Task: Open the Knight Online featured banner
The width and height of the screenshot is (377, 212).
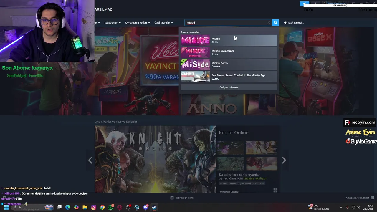Action: point(155,159)
